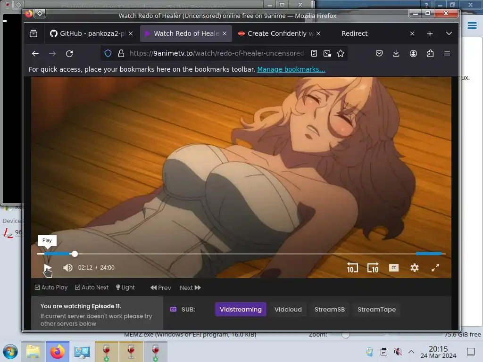
Task: Rewind the video 10 seconds
Action: (352, 268)
